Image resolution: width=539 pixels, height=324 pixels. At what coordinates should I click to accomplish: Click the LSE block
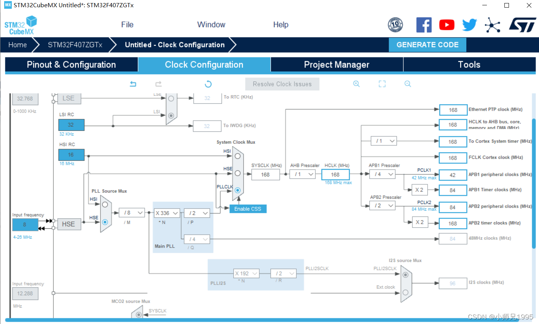point(68,98)
